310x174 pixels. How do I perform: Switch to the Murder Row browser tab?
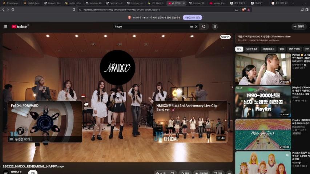click(217, 3)
